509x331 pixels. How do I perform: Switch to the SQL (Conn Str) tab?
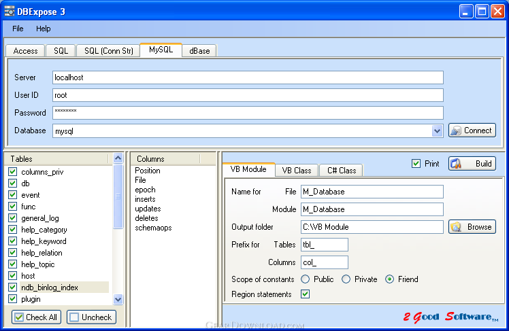click(108, 50)
